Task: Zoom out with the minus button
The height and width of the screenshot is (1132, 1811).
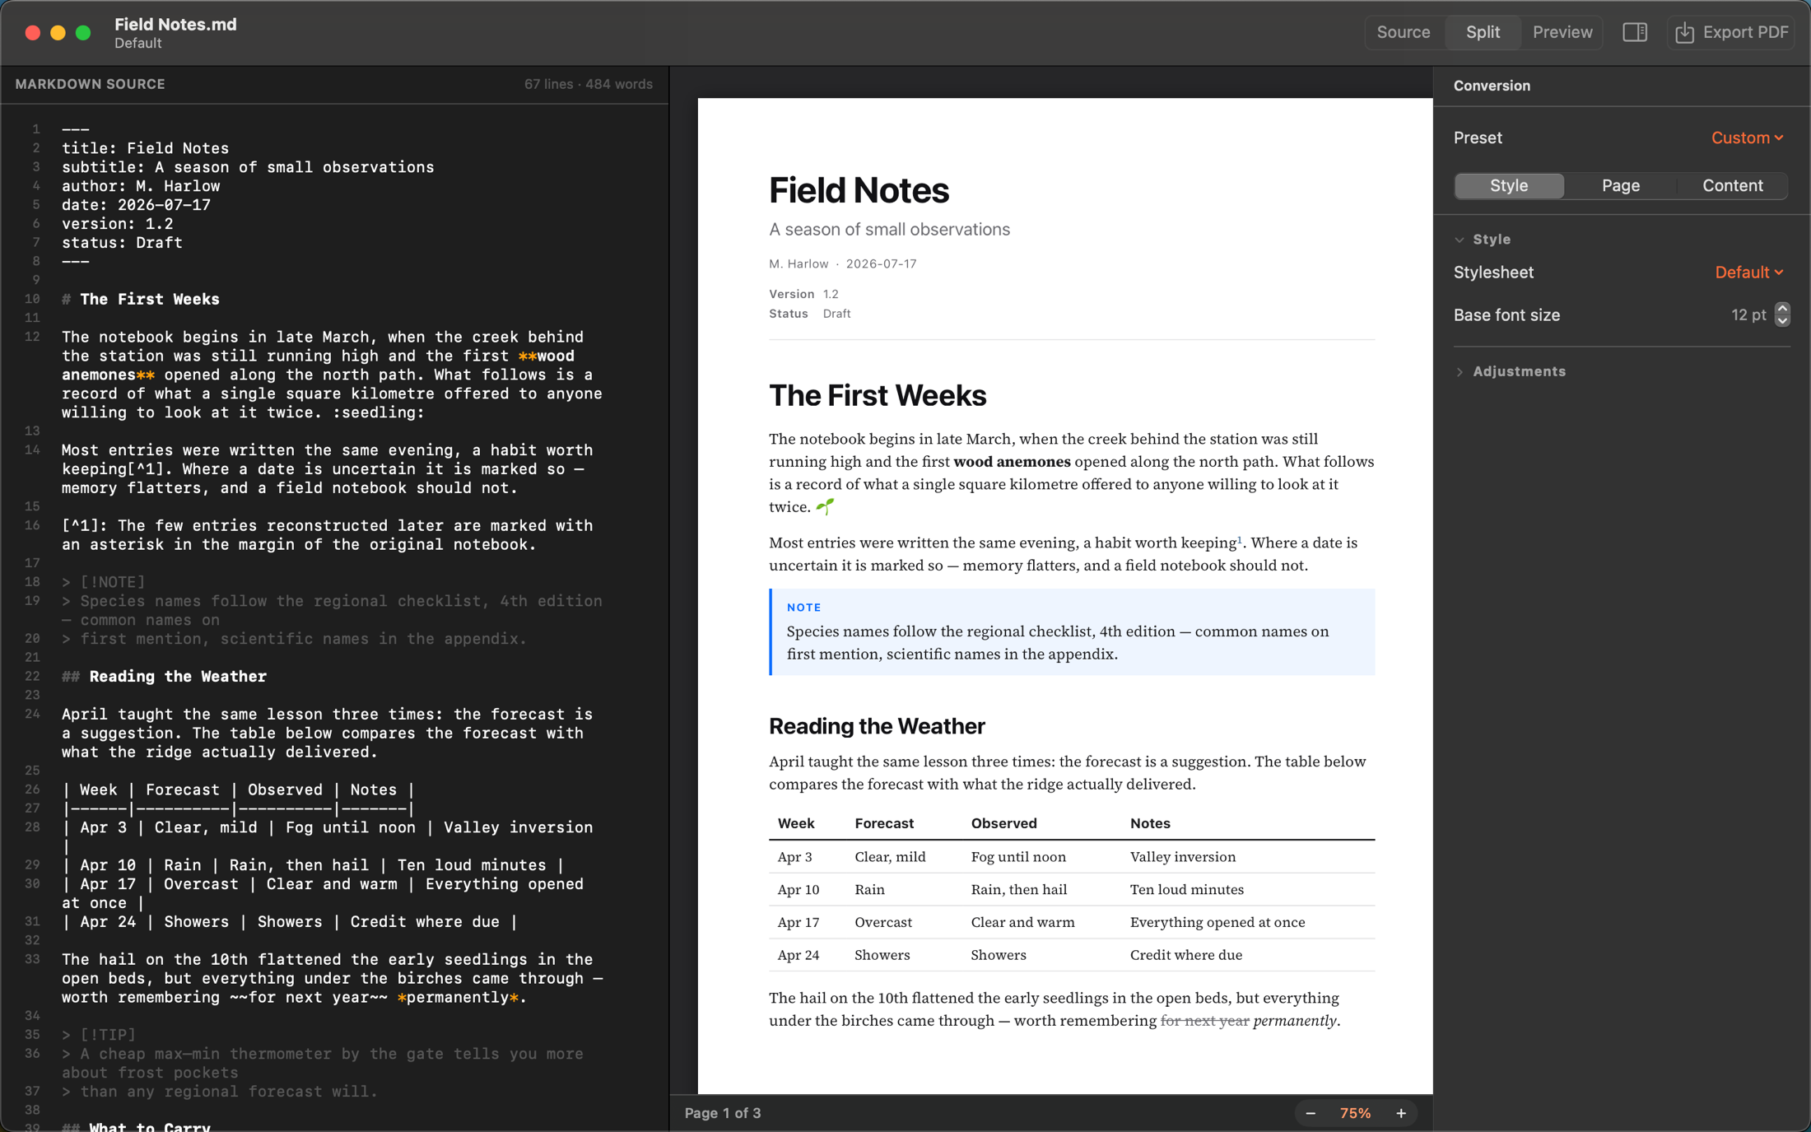Action: click(x=1310, y=1113)
